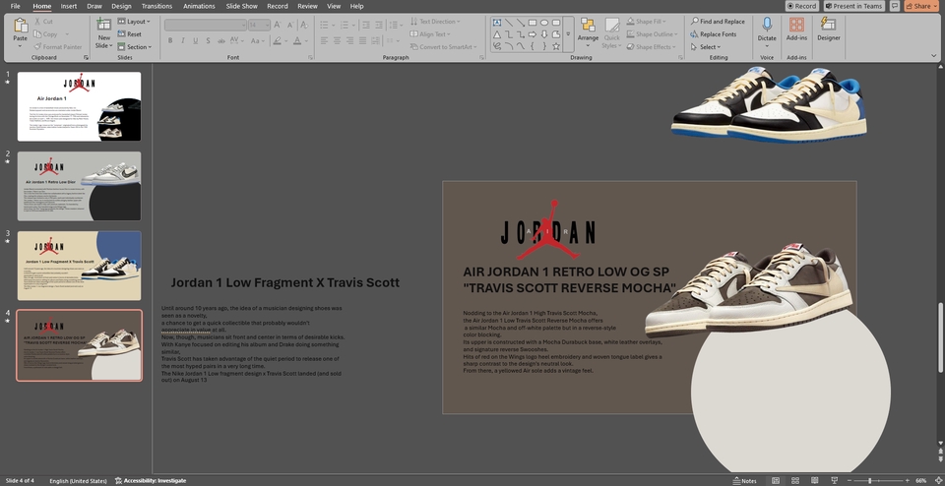The width and height of the screenshot is (945, 486).
Task: Open the Select dropdown in Editing
Action: click(709, 46)
